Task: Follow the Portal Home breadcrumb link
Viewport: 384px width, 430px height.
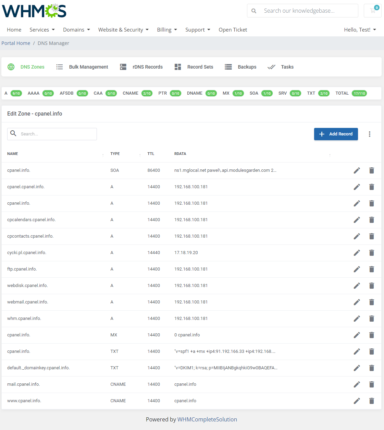Action: (16, 43)
